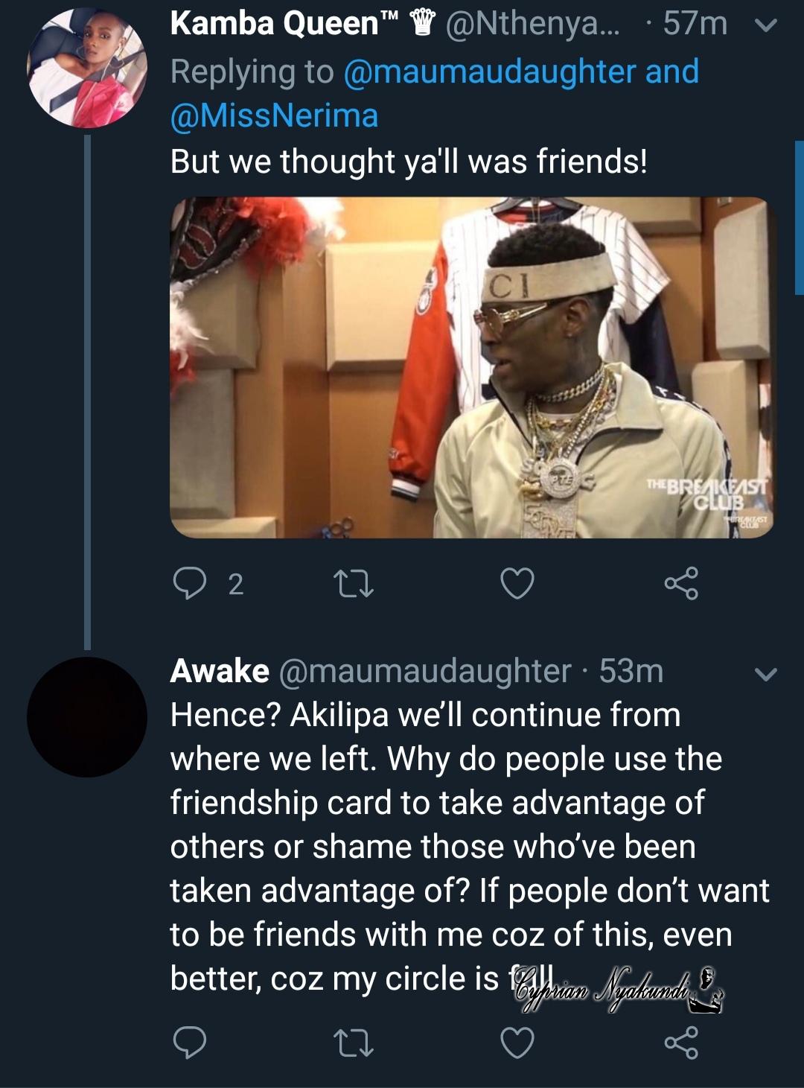Open the @maumaudaughter handle beside Awake
Screen dimensions: 804x1088
tap(425, 672)
